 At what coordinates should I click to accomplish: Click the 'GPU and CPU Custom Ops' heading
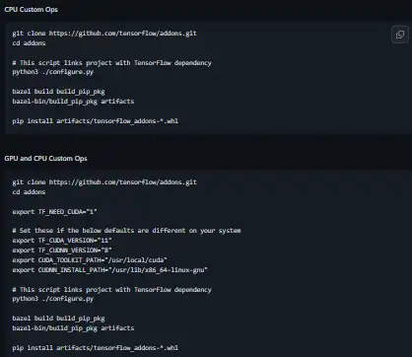(x=45, y=159)
